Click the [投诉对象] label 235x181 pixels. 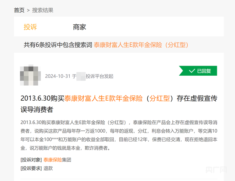(x=31, y=160)
